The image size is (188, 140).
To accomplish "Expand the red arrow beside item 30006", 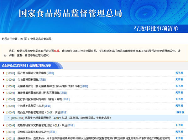I will 3,106.
